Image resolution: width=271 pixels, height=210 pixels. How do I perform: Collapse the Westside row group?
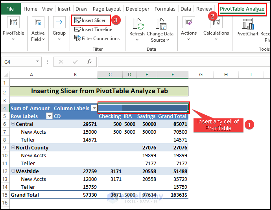tap(13, 171)
